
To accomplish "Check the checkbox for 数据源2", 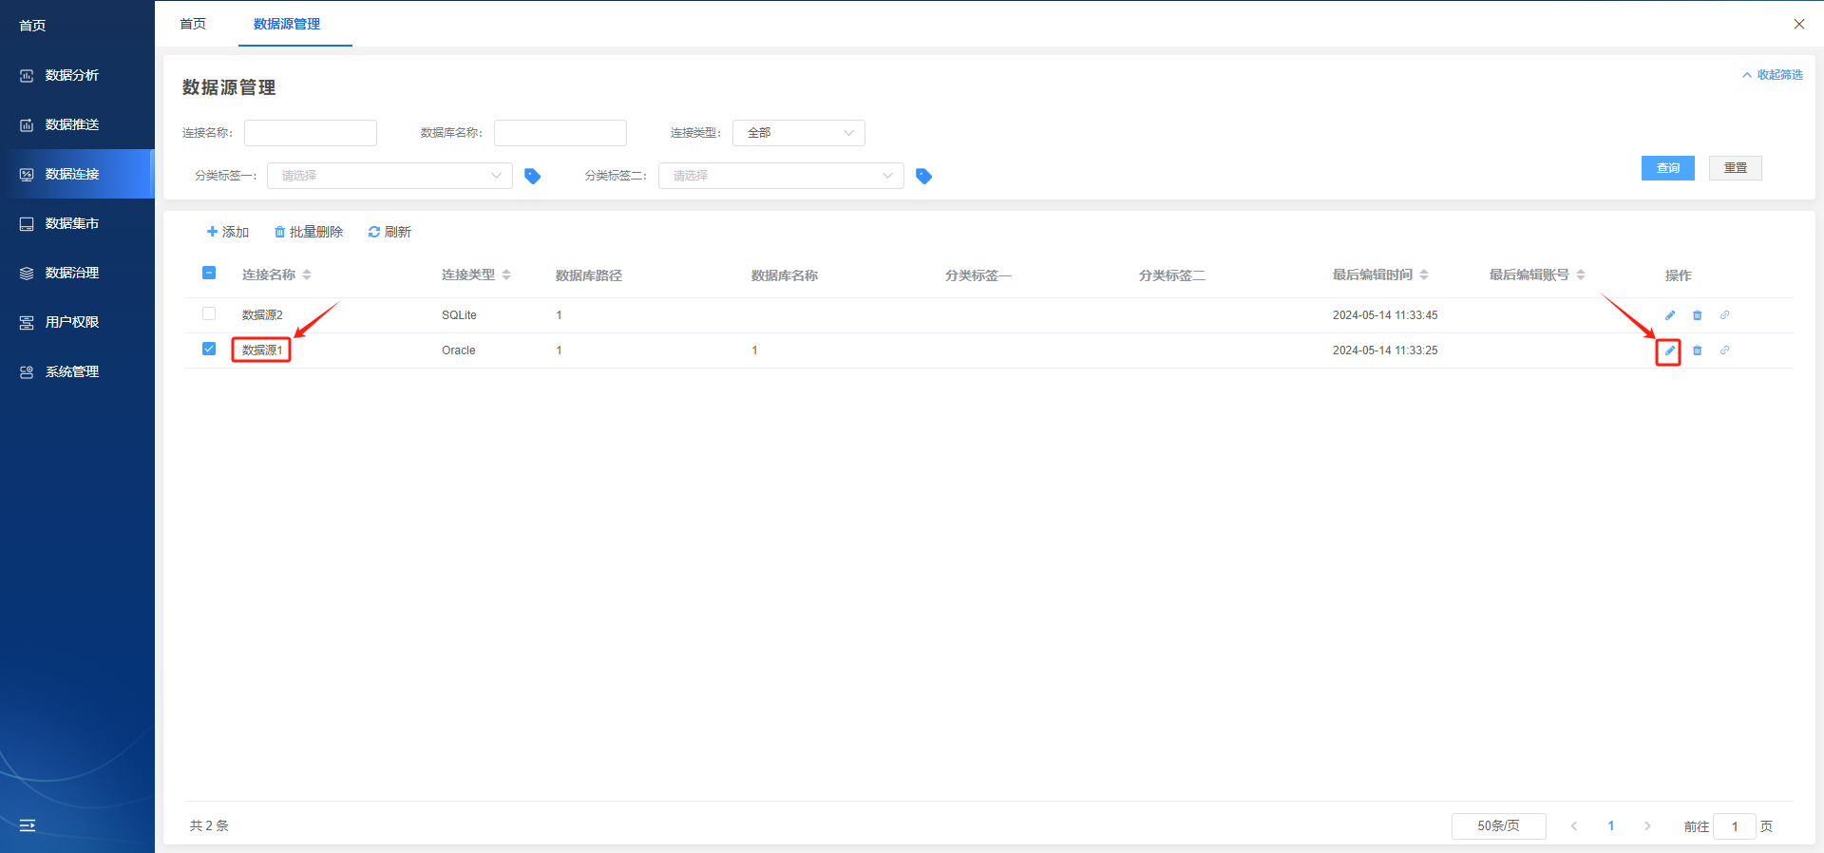I will (x=209, y=313).
